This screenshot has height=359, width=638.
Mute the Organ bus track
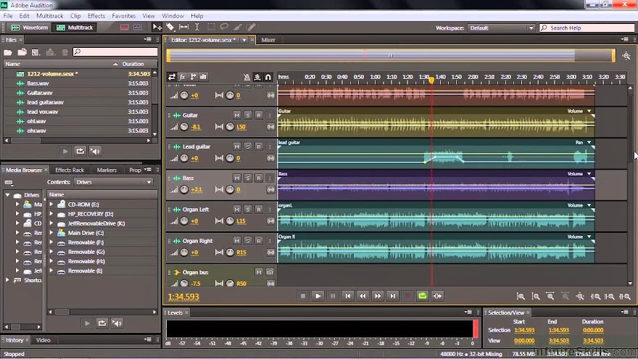pyautogui.click(x=258, y=272)
